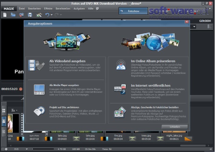Viewport: 215px width, 152px height.
Task: Click the horizontal storyboard scrollbar thumb
Action: tap(193, 146)
